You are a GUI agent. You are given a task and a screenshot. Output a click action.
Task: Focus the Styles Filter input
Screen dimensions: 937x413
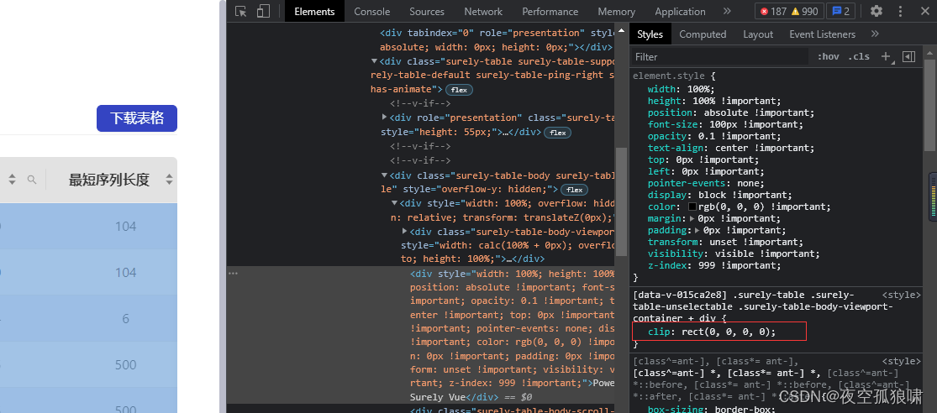(x=721, y=57)
